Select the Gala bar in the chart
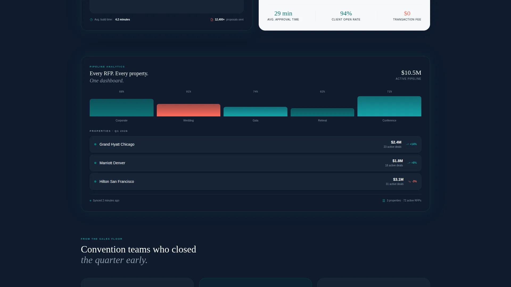 click(x=256, y=112)
